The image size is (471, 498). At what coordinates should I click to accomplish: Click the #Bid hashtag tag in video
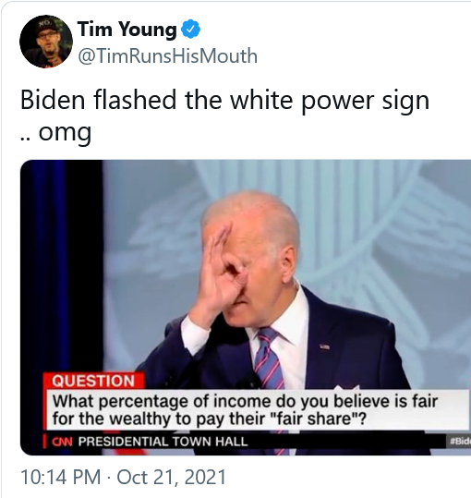point(459,441)
